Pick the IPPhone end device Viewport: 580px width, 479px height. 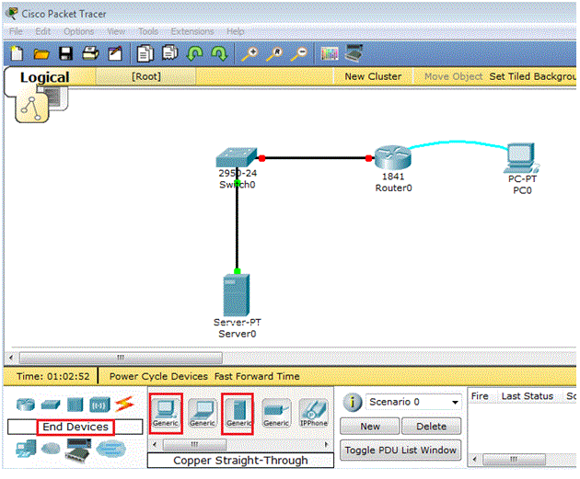[x=313, y=413]
